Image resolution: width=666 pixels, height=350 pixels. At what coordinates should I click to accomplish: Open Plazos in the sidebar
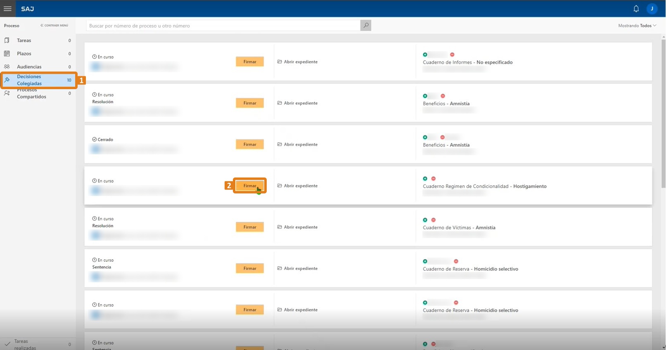(38, 54)
